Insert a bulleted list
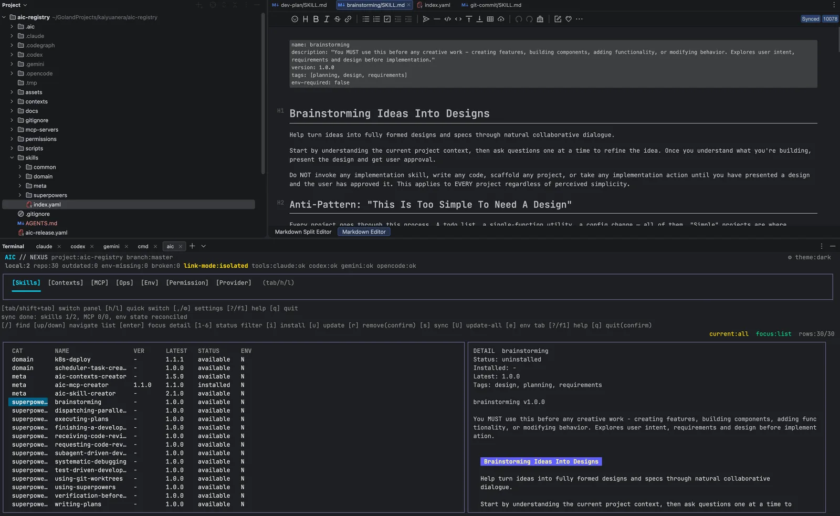The image size is (840, 516). pyautogui.click(x=366, y=19)
